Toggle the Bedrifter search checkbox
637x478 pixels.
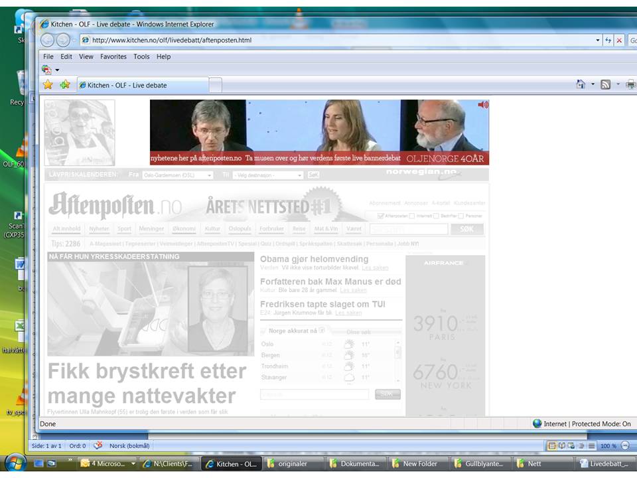[x=436, y=216]
